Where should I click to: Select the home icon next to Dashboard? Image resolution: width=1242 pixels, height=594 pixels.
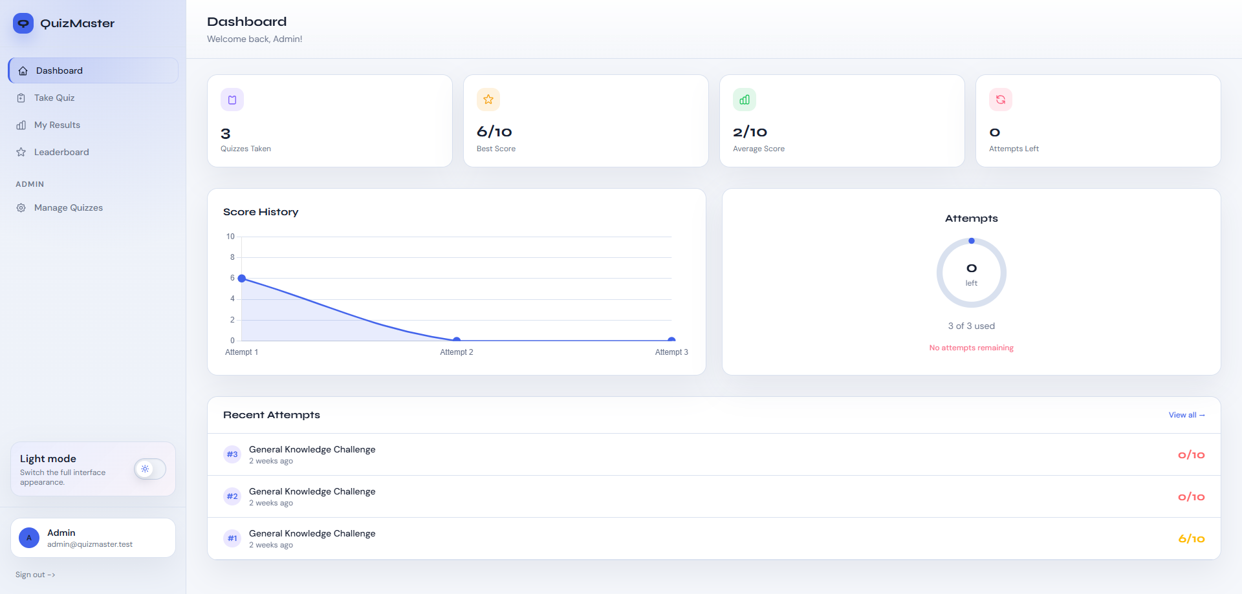(23, 70)
